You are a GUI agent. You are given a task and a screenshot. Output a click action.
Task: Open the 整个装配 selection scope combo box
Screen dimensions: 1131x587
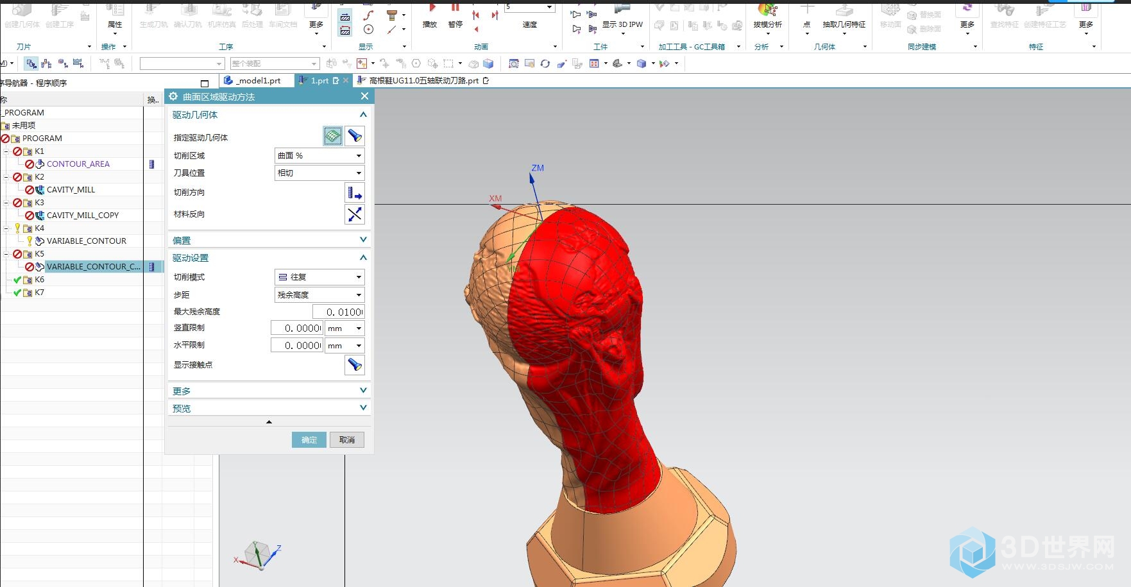[x=274, y=64]
